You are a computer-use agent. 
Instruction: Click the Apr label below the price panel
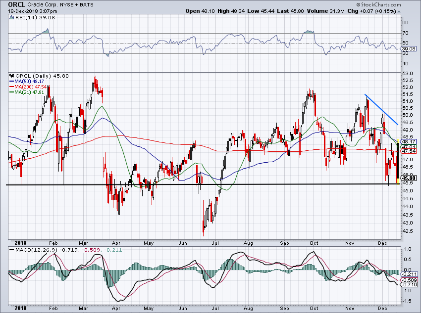(116, 243)
